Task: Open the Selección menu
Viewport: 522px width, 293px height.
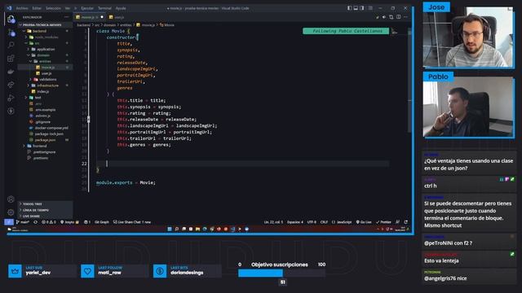Action: coord(53,8)
